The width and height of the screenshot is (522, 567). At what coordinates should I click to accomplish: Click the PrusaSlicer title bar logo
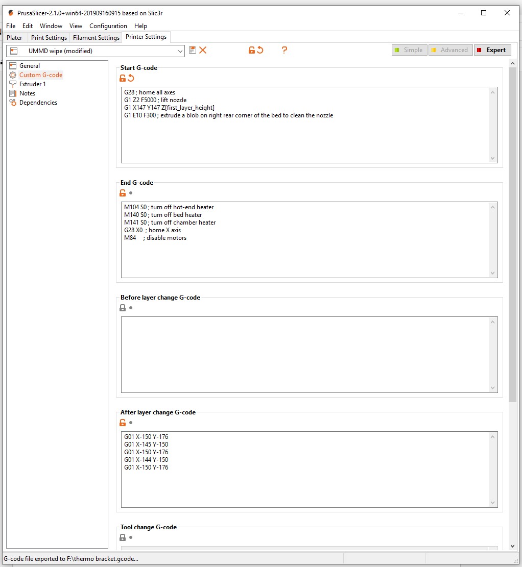click(x=11, y=13)
